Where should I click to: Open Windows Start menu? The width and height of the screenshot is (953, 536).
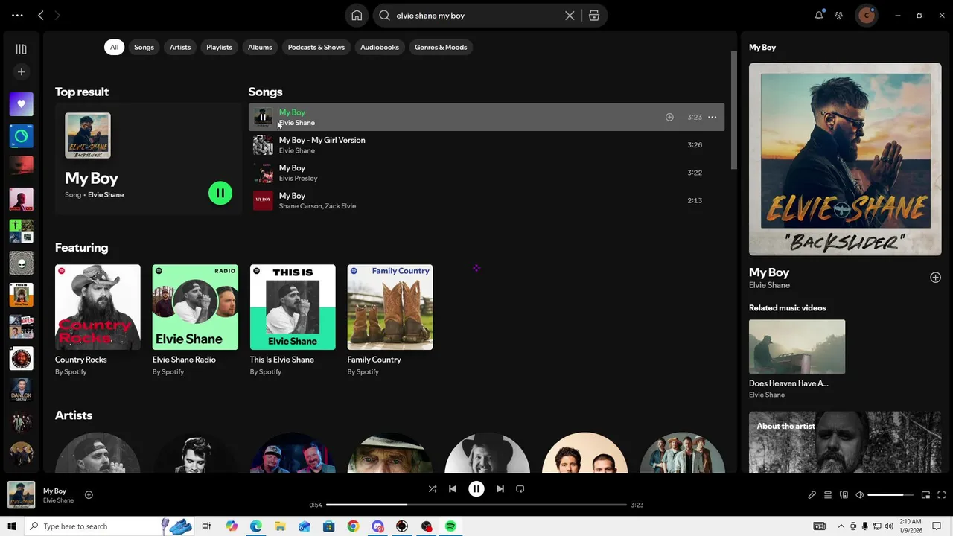coord(11,526)
